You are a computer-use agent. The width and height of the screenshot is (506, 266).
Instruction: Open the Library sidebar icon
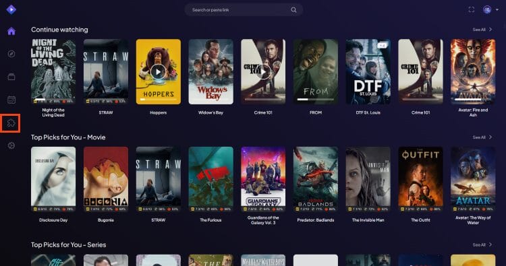[x=11, y=77]
